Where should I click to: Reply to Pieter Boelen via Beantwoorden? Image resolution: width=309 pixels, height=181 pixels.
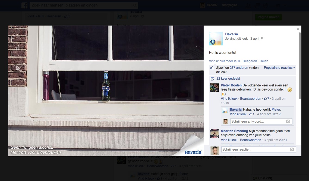[250, 99]
